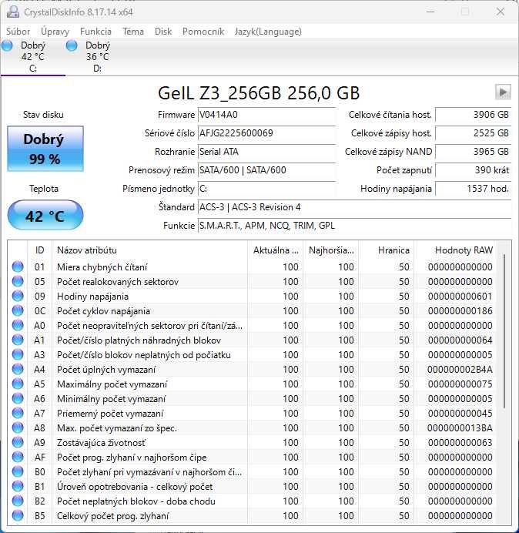The image size is (519, 533).
Task: Click the Názov atribútu column header
Action: point(149,250)
